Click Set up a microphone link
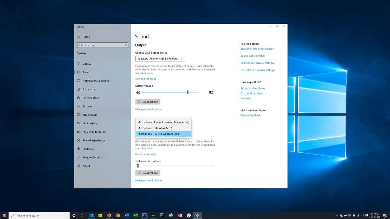Screen dimensions: 390x219 pos(253,88)
